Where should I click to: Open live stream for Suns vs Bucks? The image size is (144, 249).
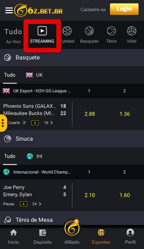point(35,123)
